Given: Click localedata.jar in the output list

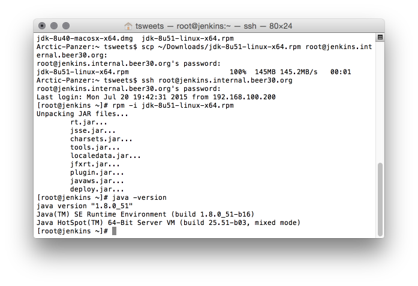Looking at the screenshot, I should (x=105, y=156).
